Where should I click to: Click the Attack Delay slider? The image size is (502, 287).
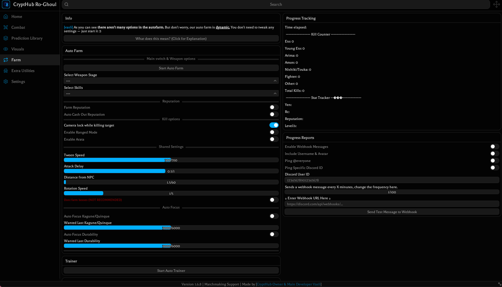tap(171, 171)
